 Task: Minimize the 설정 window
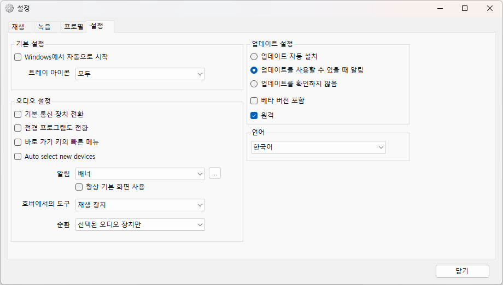point(440,8)
